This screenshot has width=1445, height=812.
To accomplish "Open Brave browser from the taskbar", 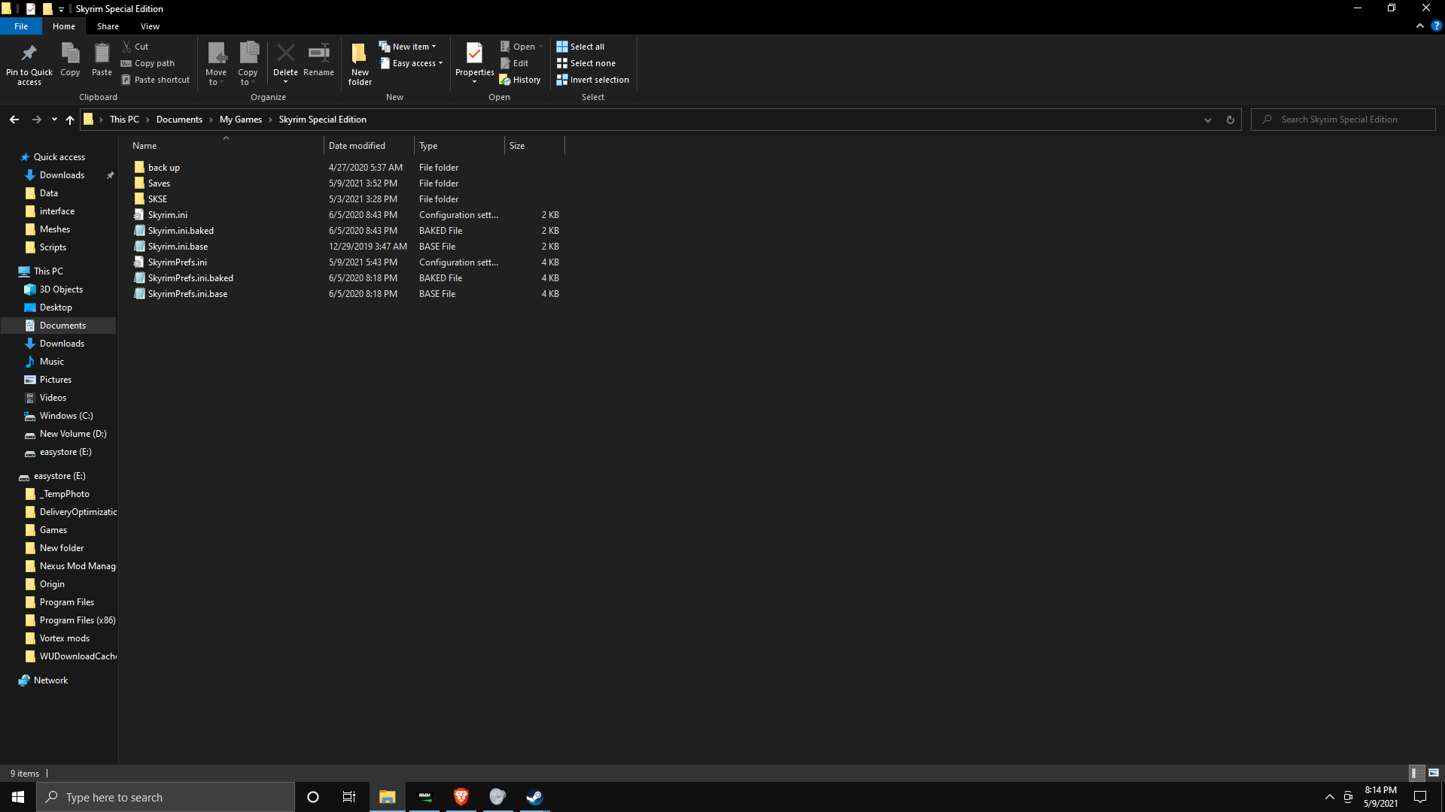I will pos(461,797).
